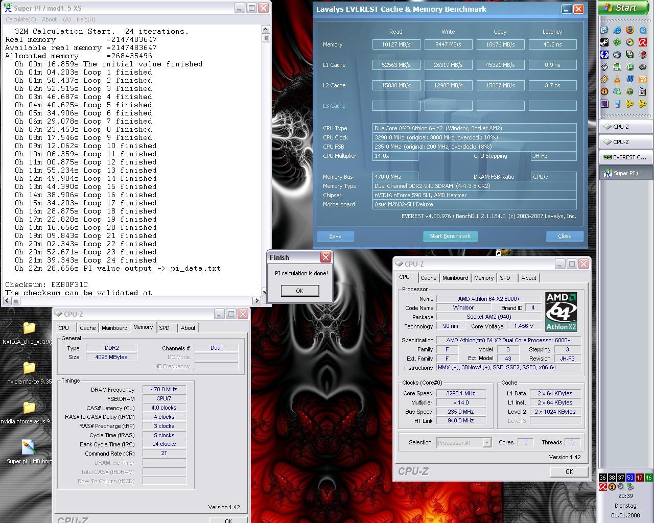Launch Thunderbird mail client icon

[x=617, y=55]
